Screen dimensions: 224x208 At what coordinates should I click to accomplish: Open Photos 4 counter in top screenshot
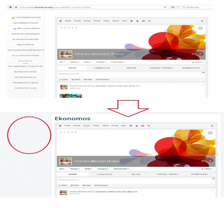75,62
